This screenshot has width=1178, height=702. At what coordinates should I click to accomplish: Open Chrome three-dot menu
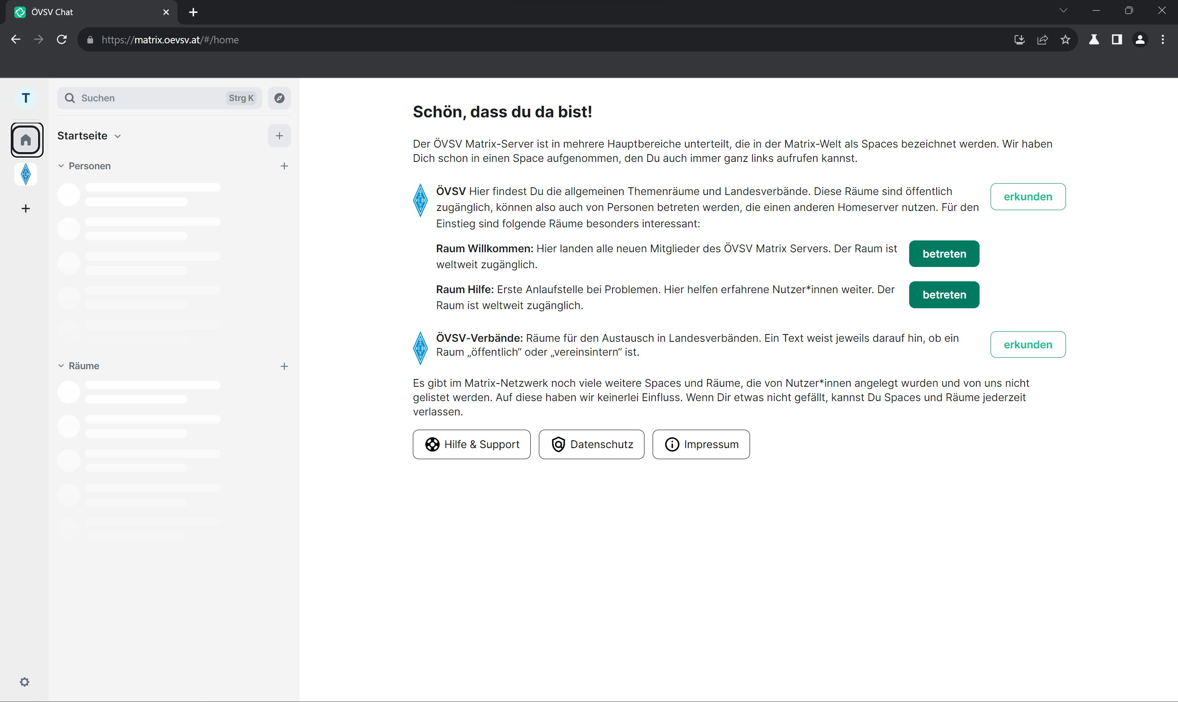pos(1163,39)
